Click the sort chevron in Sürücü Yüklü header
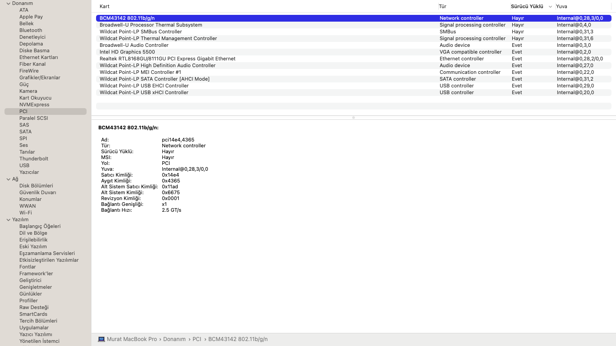Image resolution: width=616 pixels, height=346 pixels. click(x=550, y=7)
